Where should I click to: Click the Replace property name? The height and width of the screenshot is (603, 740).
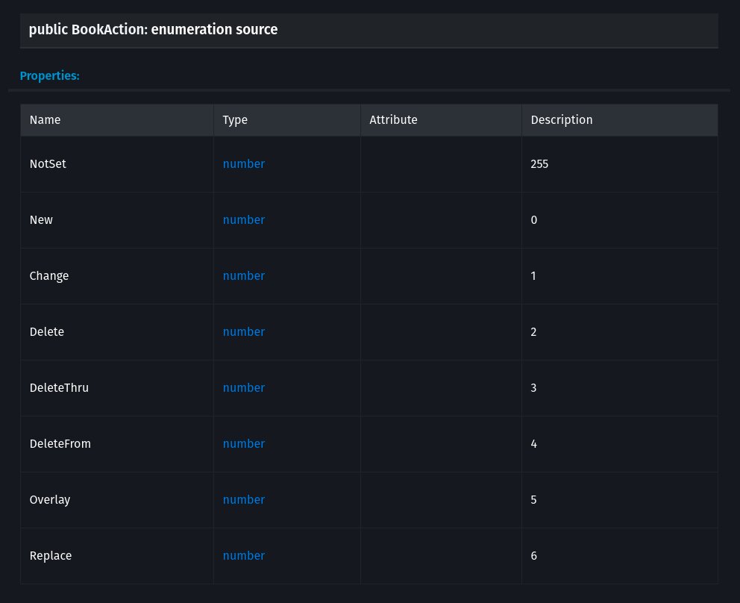tap(51, 555)
